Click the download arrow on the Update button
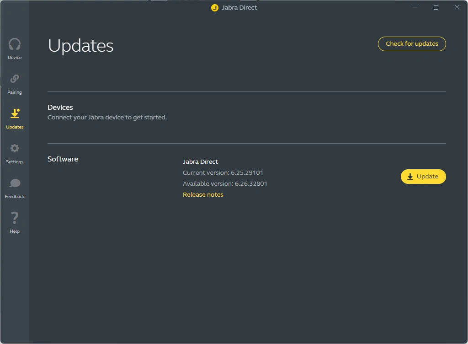 [x=410, y=177]
